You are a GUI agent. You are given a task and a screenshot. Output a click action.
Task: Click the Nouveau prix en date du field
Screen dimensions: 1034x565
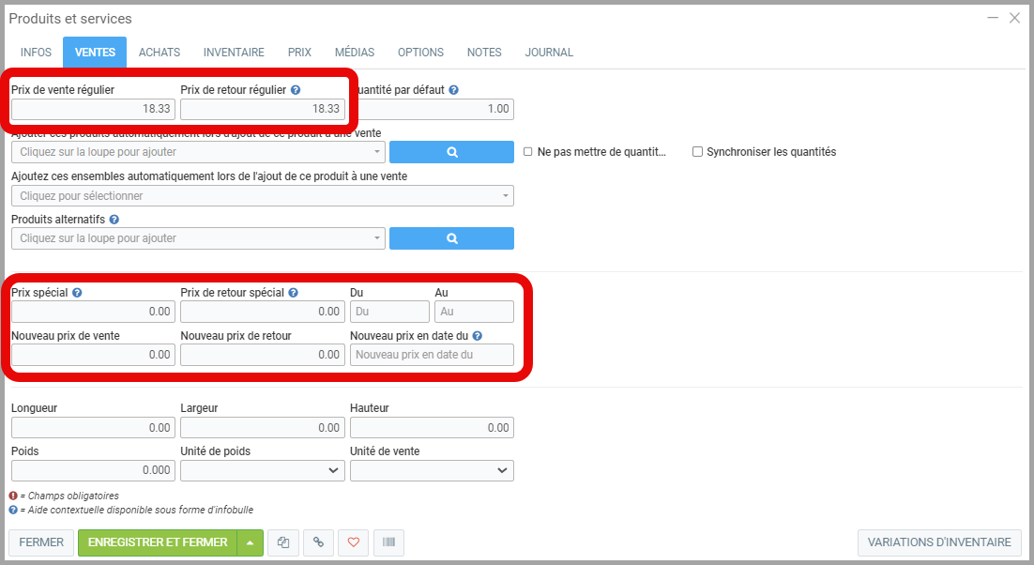pyautogui.click(x=432, y=354)
